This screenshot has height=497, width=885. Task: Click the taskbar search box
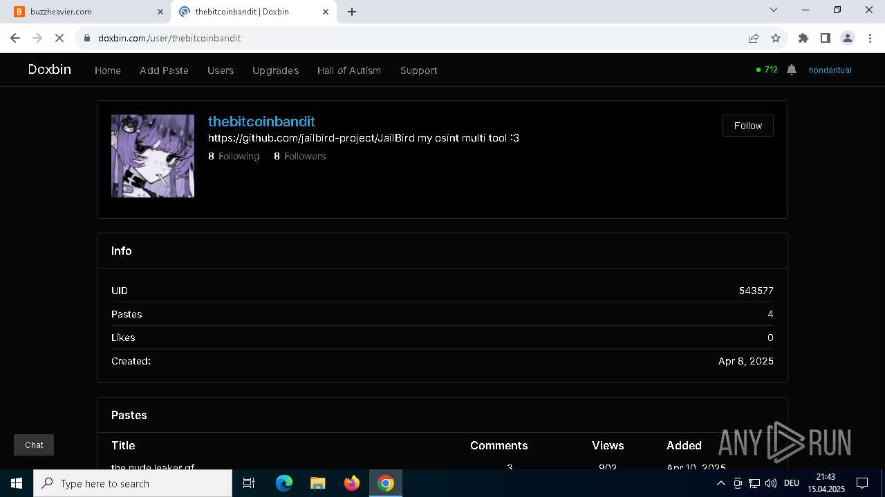133,483
